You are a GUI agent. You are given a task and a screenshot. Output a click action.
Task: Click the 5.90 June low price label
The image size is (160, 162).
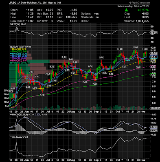pyautogui.click(x=42, y=95)
